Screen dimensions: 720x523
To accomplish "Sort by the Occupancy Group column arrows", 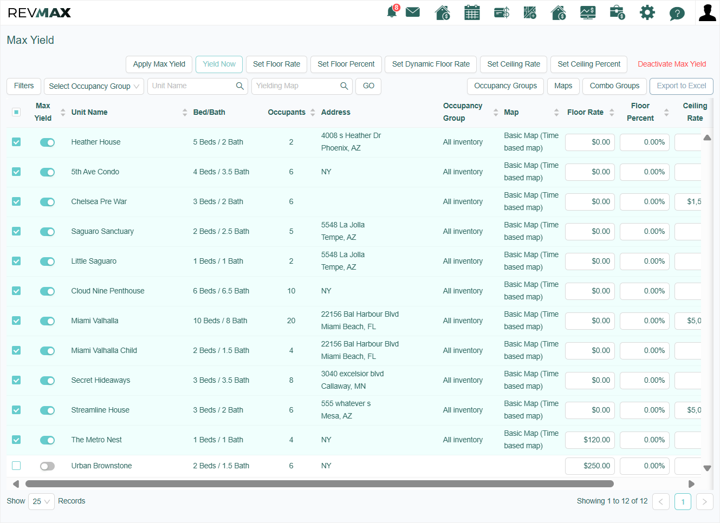I will click(x=496, y=112).
